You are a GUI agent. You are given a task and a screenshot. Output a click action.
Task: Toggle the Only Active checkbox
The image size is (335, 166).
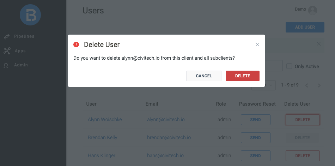[x=289, y=66]
